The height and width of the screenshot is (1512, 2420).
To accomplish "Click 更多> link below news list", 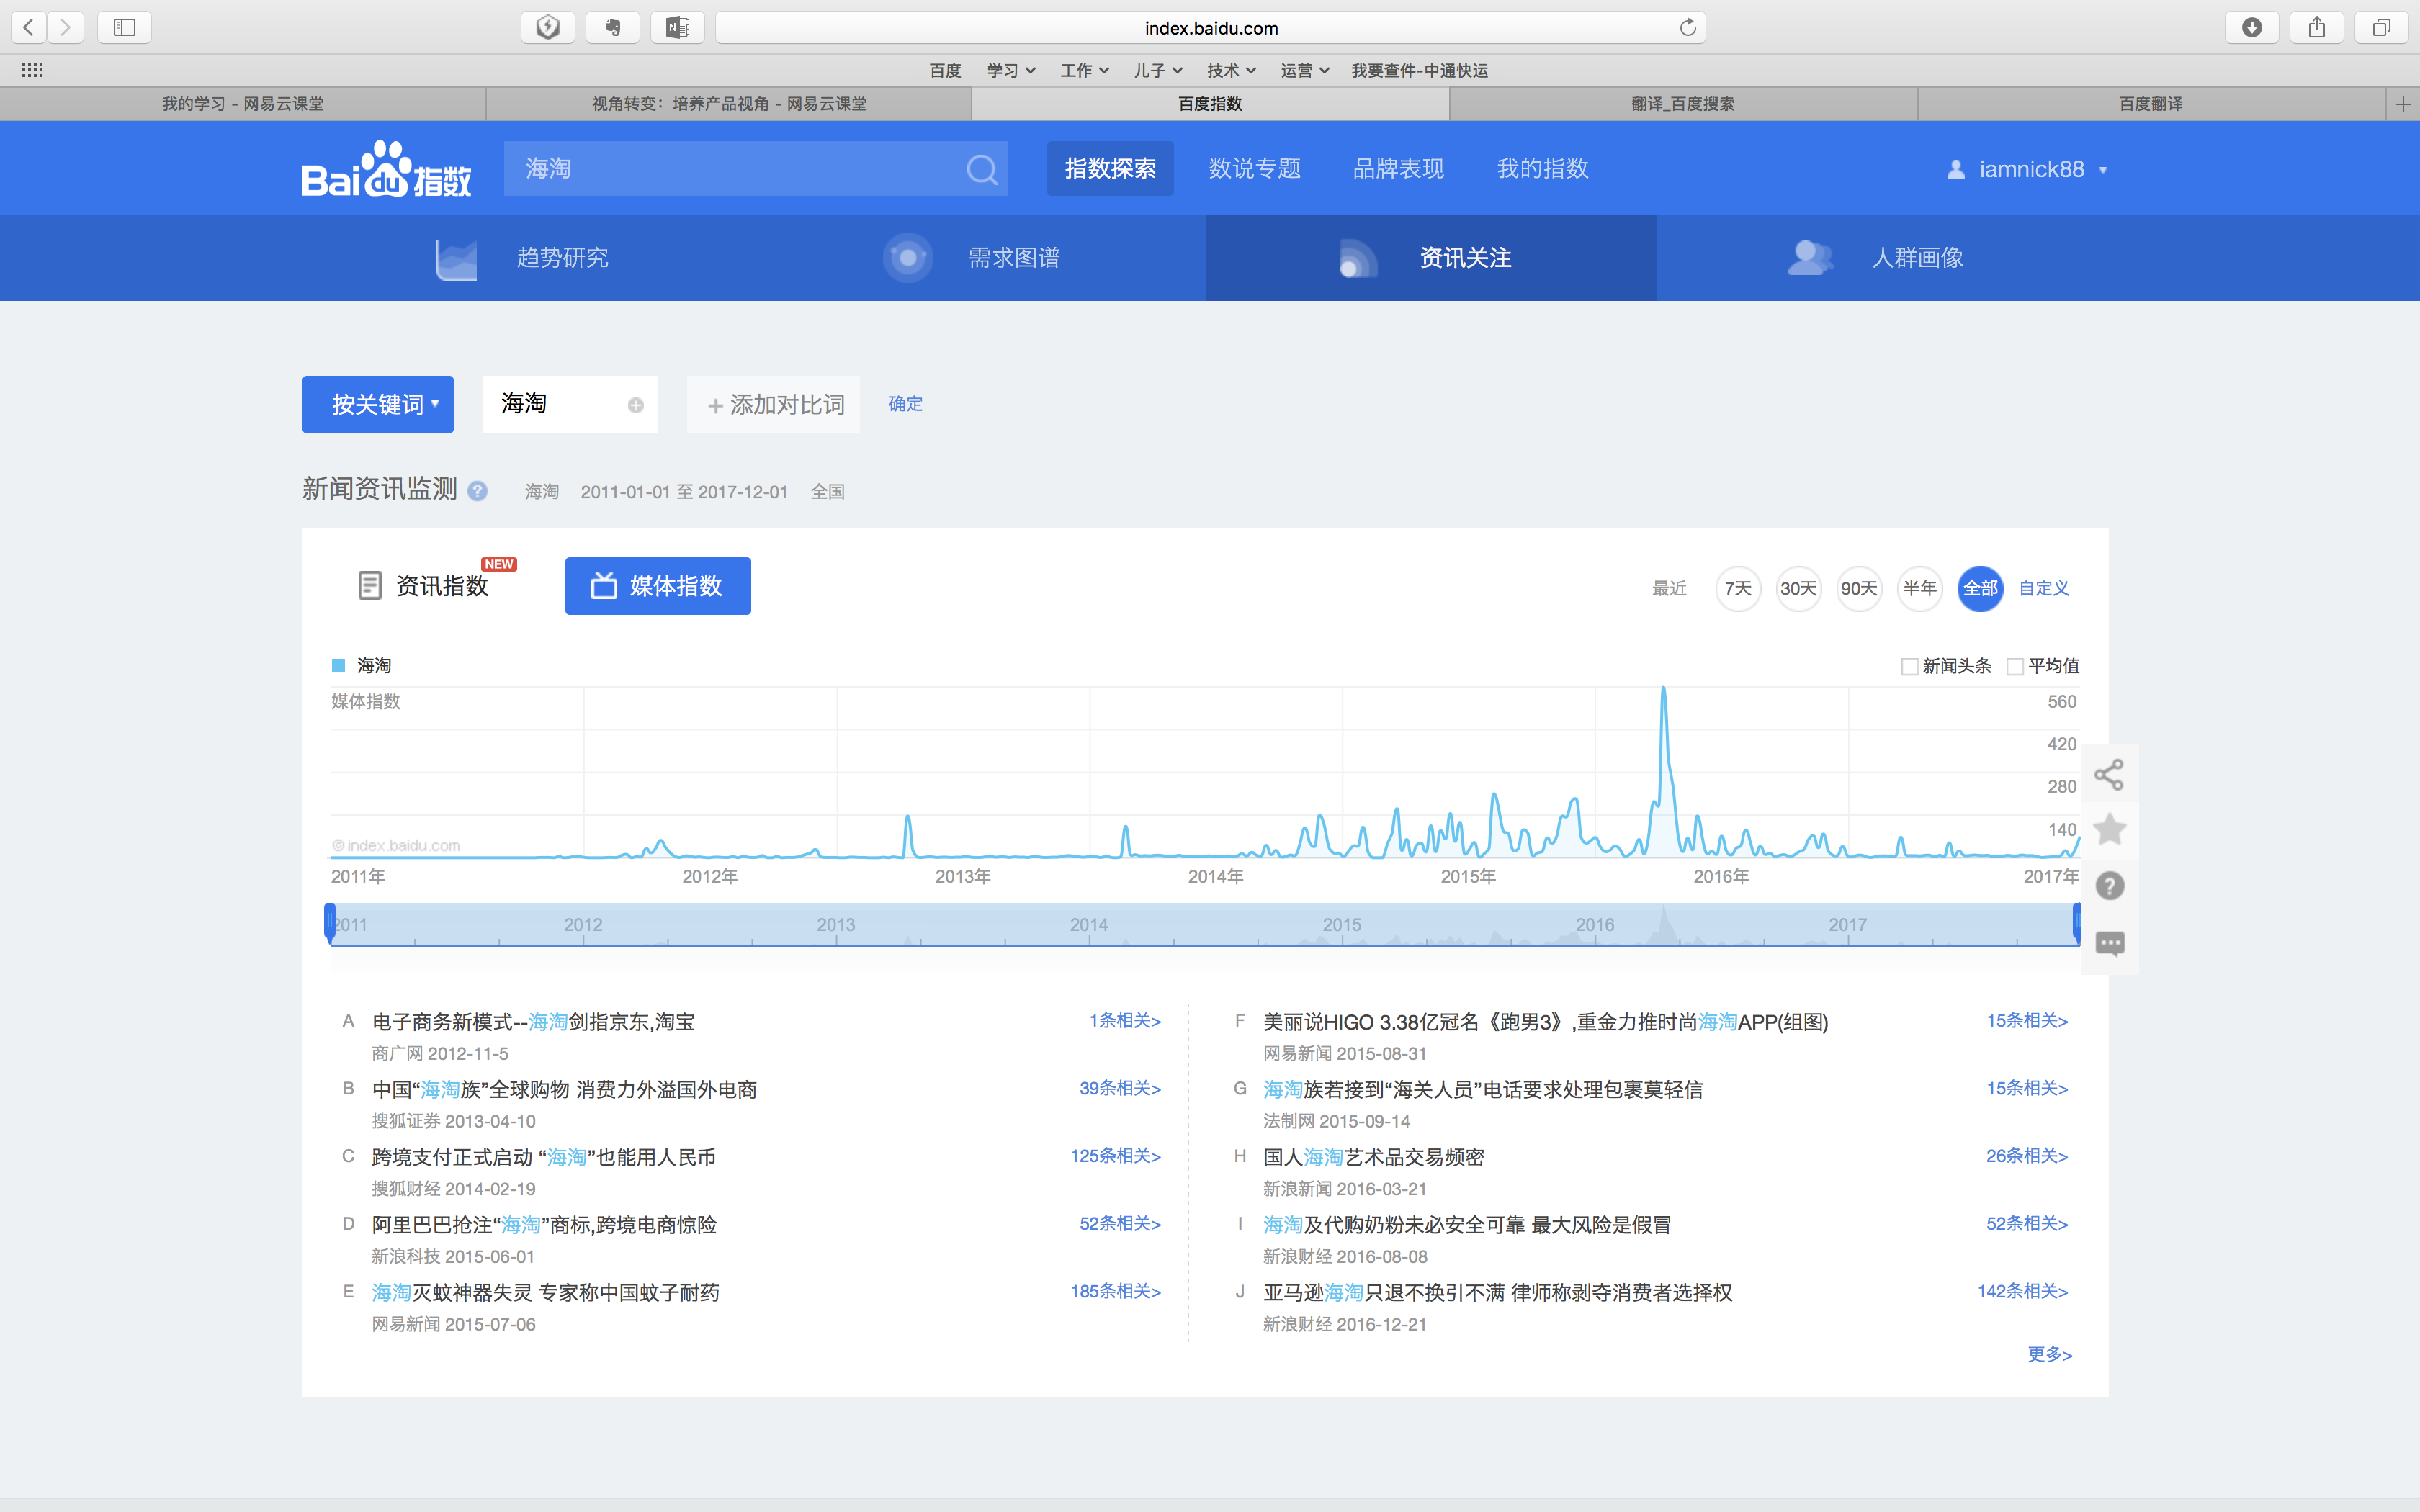I will pyautogui.click(x=2049, y=1354).
